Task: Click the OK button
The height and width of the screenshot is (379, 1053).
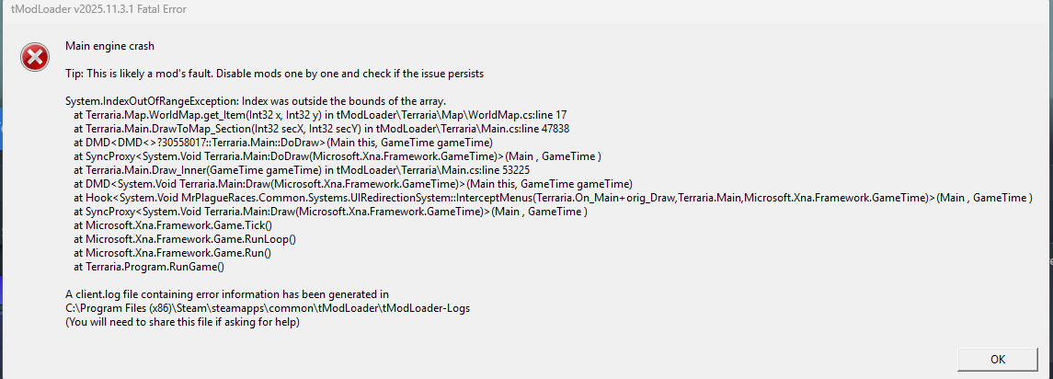Action: pyautogui.click(x=997, y=358)
